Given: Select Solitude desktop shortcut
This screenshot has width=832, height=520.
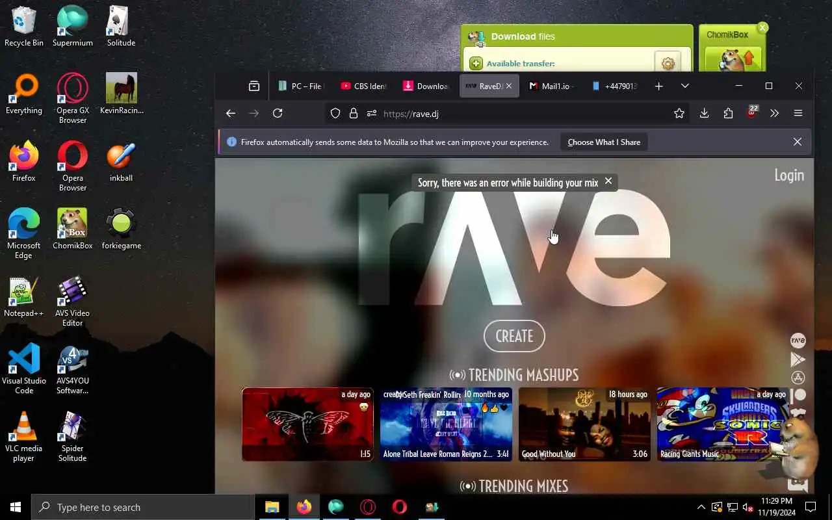Looking at the screenshot, I should click(122, 26).
